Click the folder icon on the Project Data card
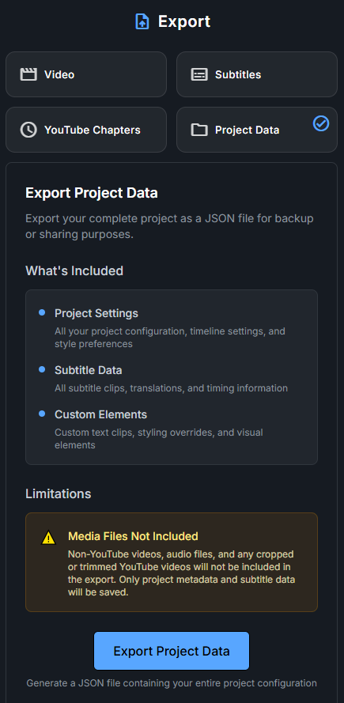Screen dimensions: 344x703 point(199,130)
